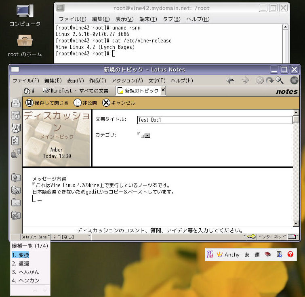Open the Address Book bookmark icon
The width and height of the screenshot is (305, 297).
16,128
